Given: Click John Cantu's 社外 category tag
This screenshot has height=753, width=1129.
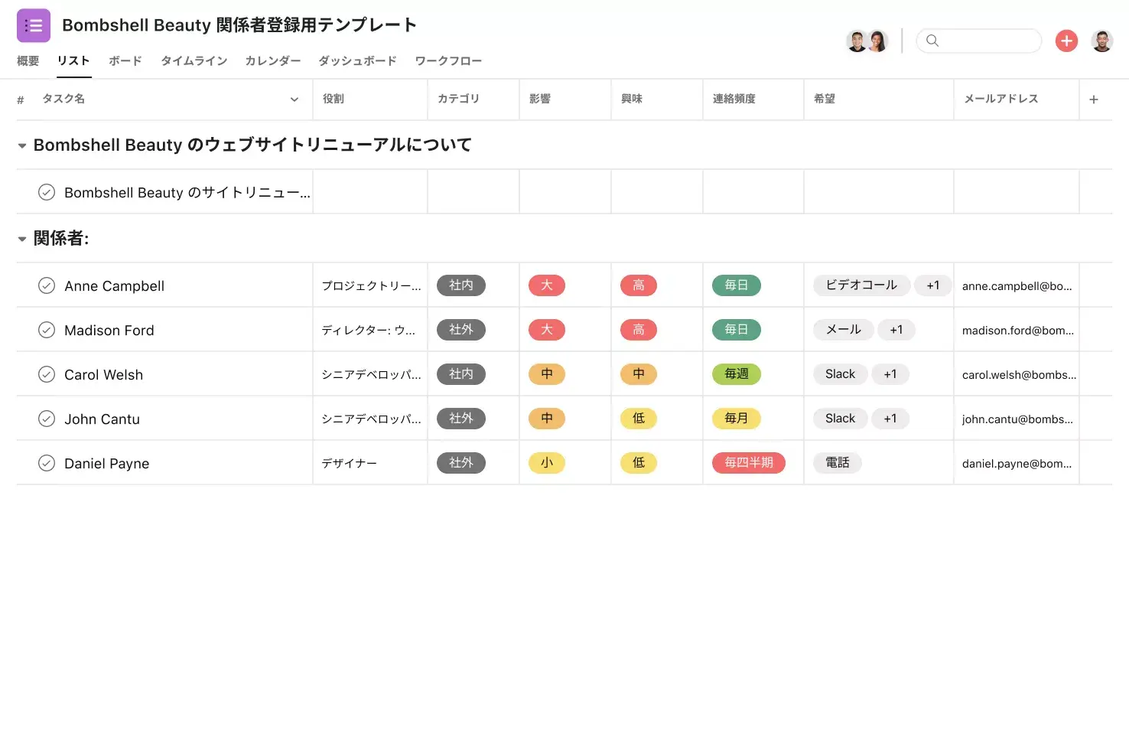Looking at the screenshot, I should [x=461, y=419].
